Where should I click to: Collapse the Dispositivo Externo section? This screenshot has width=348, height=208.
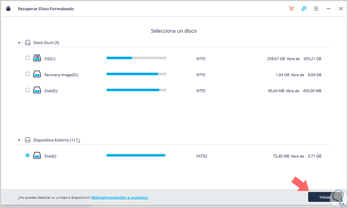pyautogui.click(x=19, y=140)
